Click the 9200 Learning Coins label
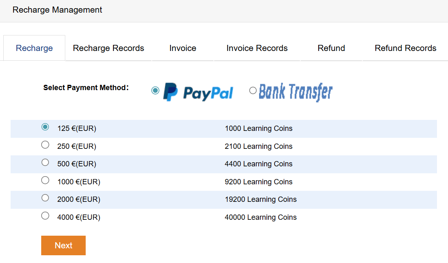The width and height of the screenshot is (448, 263). (258, 182)
